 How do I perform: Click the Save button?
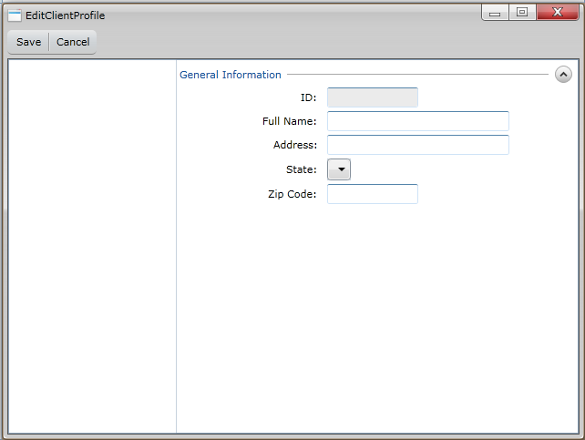tap(29, 42)
